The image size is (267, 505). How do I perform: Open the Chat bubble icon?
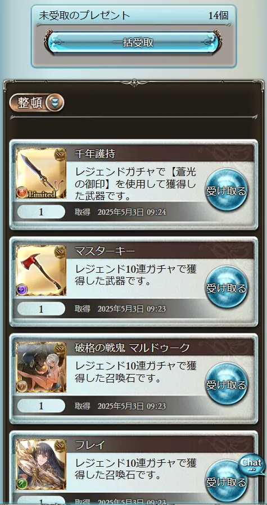click(251, 465)
